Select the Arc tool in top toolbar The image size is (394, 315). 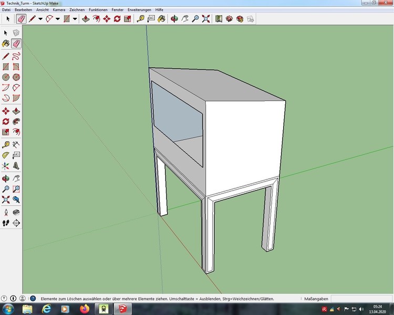[x=49, y=19]
